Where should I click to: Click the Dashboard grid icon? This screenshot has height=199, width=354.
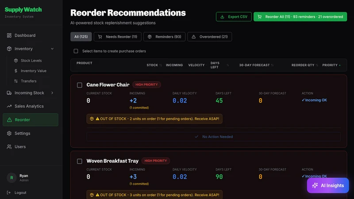(9, 35)
